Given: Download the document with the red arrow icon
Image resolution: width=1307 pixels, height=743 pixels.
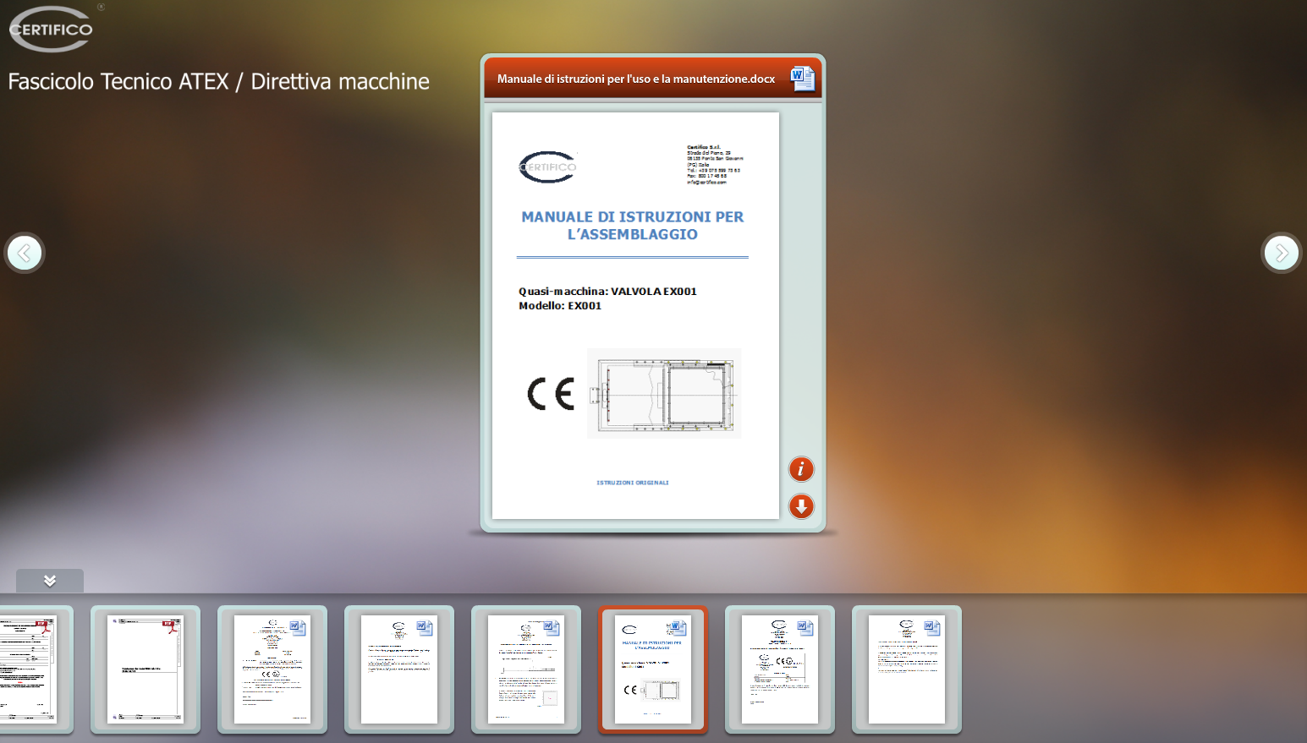Looking at the screenshot, I should [x=800, y=506].
